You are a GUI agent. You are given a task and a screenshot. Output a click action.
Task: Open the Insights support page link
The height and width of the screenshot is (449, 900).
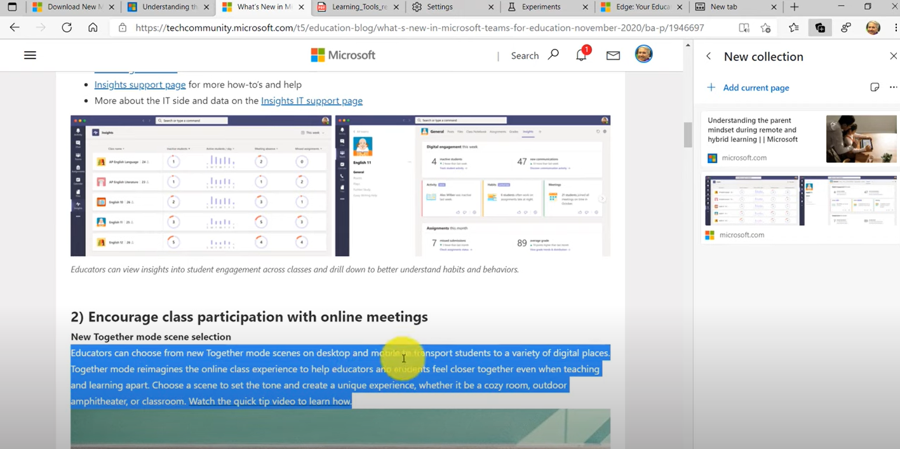click(140, 84)
